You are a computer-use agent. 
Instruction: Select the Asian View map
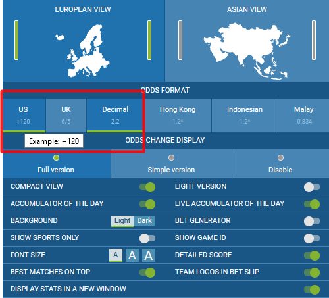(x=247, y=51)
